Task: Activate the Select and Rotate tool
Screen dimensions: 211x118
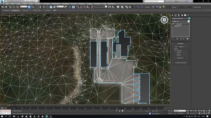Action: click(47, 7)
